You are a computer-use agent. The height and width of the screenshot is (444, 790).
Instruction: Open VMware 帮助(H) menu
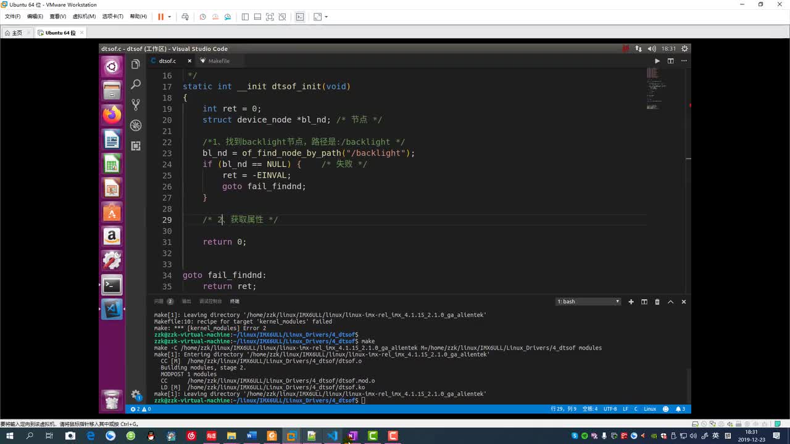coord(138,17)
